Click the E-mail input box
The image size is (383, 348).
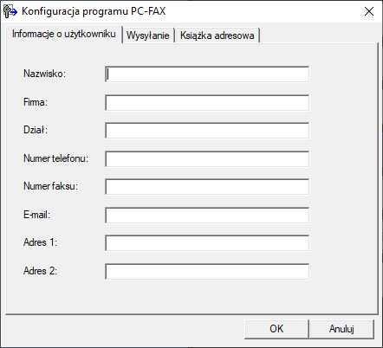207,215
